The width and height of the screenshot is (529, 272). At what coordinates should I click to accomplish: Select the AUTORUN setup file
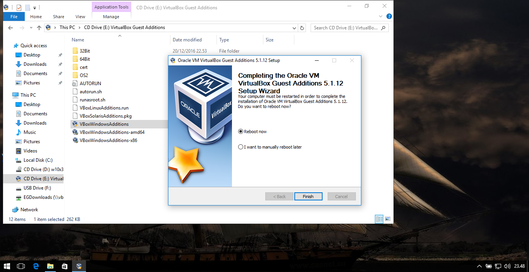pos(90,84)
